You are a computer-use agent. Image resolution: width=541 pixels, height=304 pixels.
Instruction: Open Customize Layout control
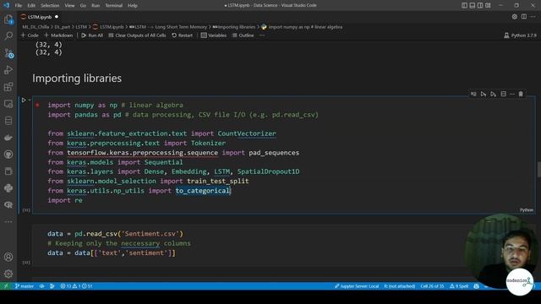(488, 5)
